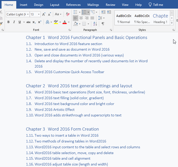The height and width of the screenshot is (167, 178).
Task: Apply yellow text highlight color
Action: 56,22
